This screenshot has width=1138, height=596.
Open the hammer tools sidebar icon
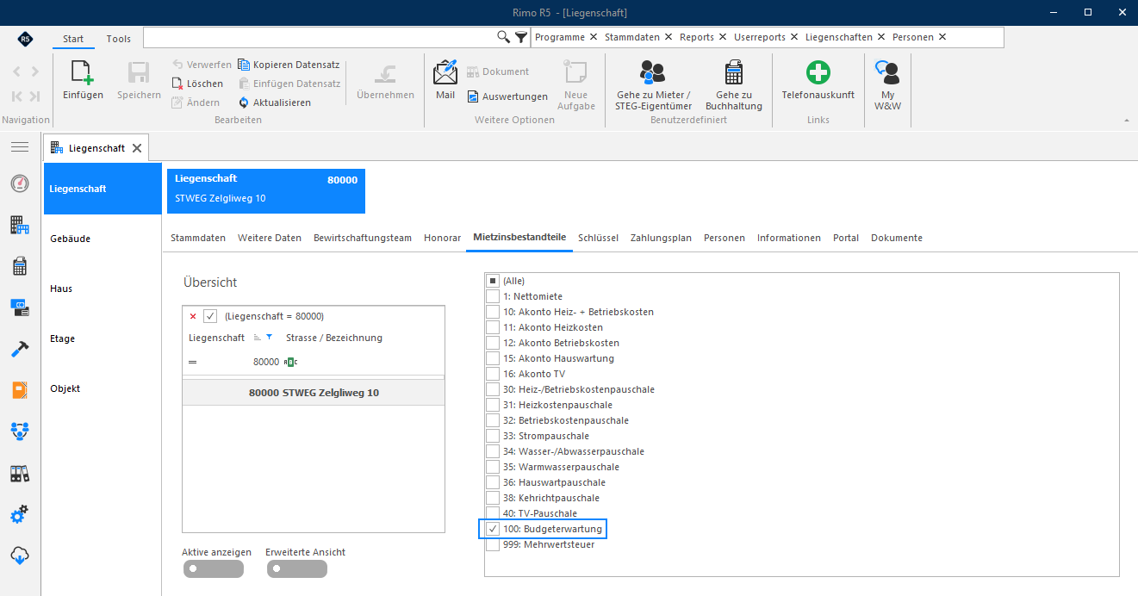(20, 349)
